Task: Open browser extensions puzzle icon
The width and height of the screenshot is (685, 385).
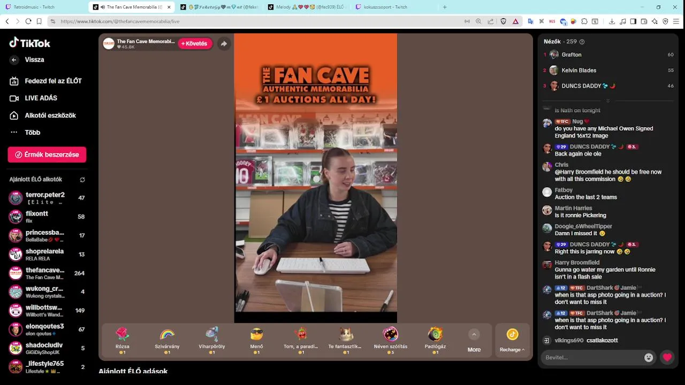Action: pos(584,21)
